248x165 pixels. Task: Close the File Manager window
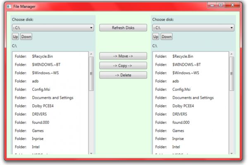tap(232, 5)
